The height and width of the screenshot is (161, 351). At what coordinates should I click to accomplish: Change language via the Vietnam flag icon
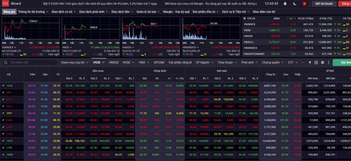304,4
